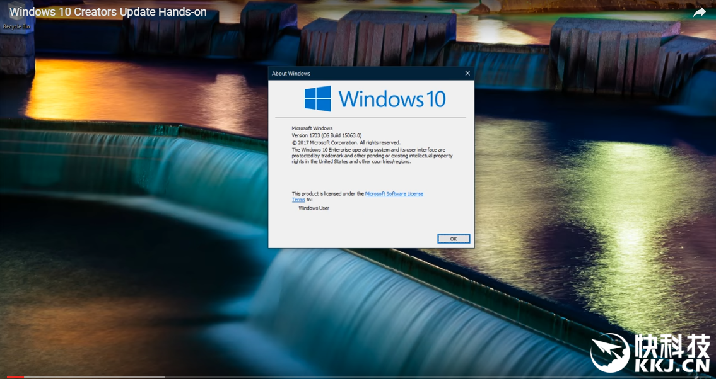Screen dimensions: 716x379
Task: Click the 'Windows User' licensee name
Action: click(x=314, y=208)
